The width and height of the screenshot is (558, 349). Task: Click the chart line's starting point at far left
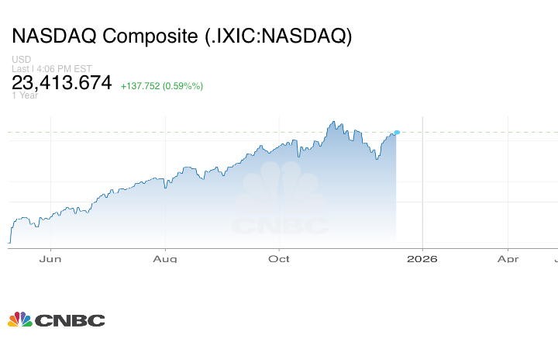(x=9, y=242)
